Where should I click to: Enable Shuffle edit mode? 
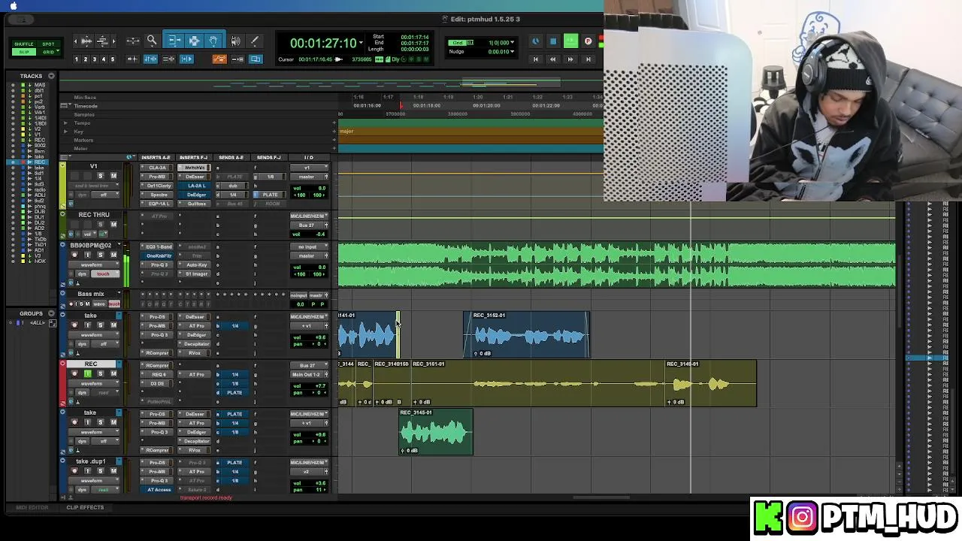coord(23,44)
